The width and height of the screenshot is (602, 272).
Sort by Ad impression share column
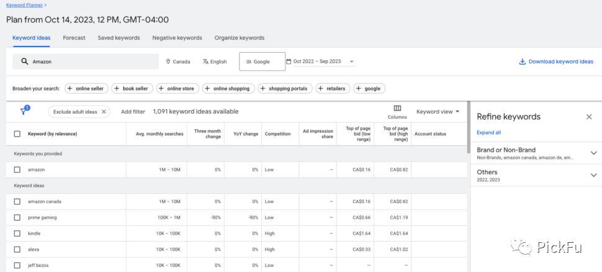point(318,134)
